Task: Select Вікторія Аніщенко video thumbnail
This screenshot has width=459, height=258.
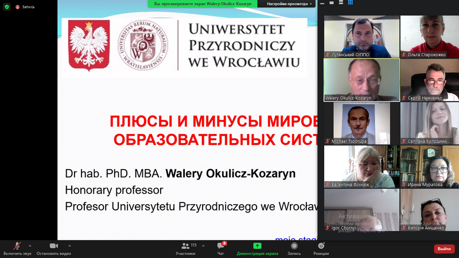Action: coord(429,210)
